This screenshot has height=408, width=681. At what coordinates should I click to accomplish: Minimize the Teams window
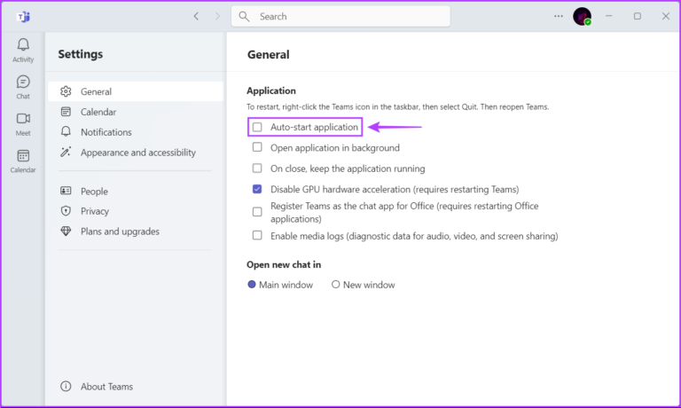[x=609, y=16]
